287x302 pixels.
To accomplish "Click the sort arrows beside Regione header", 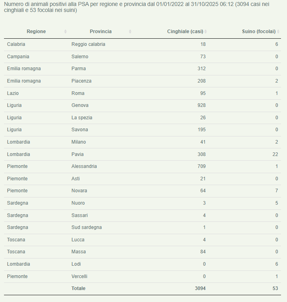I will 65,32.
